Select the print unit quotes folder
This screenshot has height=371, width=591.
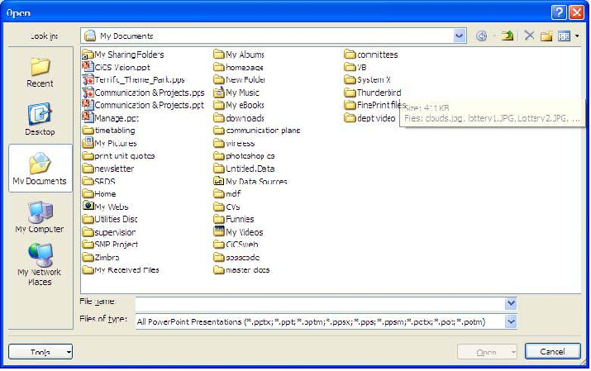tap(119, 156)
